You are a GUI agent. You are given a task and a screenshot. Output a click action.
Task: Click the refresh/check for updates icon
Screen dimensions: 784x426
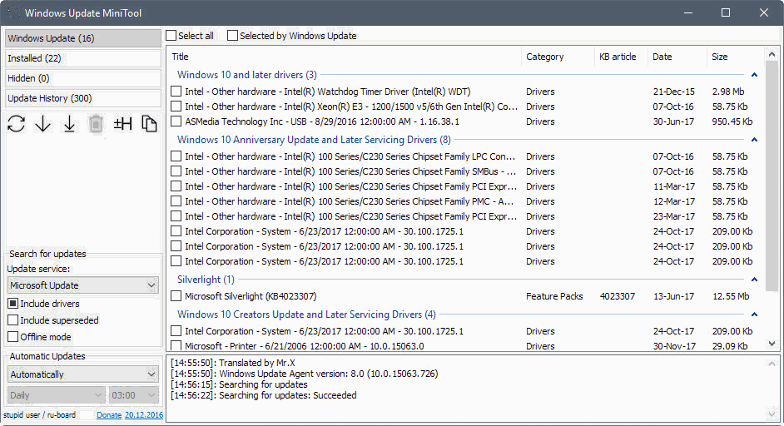pyautogui.click(x=17, y=123)
